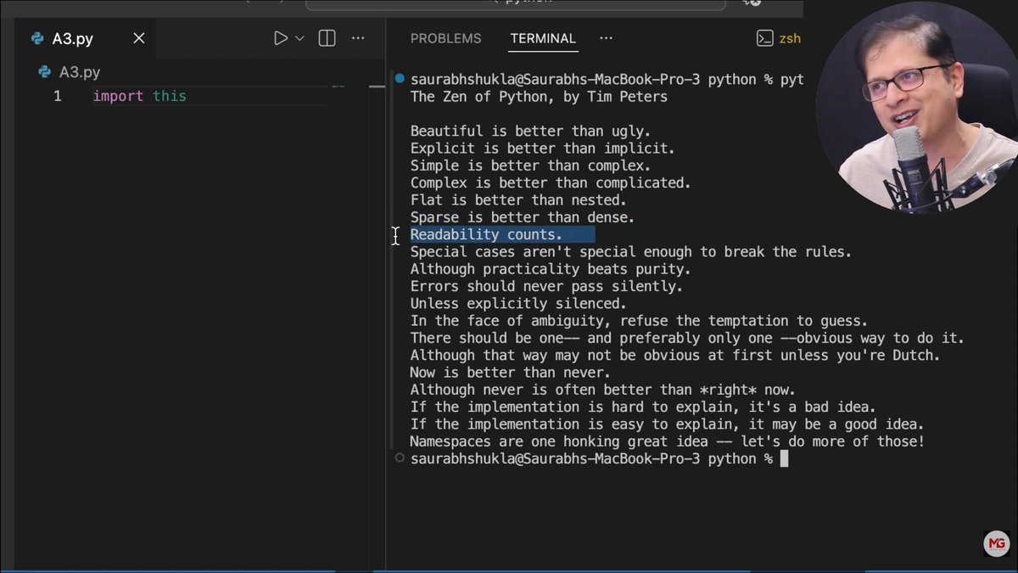This screenshot has height=573, width=1018.
Task: Click the line Sparse is better than dense.
Action: coord(523,217)
